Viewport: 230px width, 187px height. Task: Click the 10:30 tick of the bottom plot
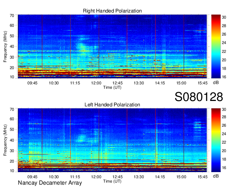tap(54, 177)
